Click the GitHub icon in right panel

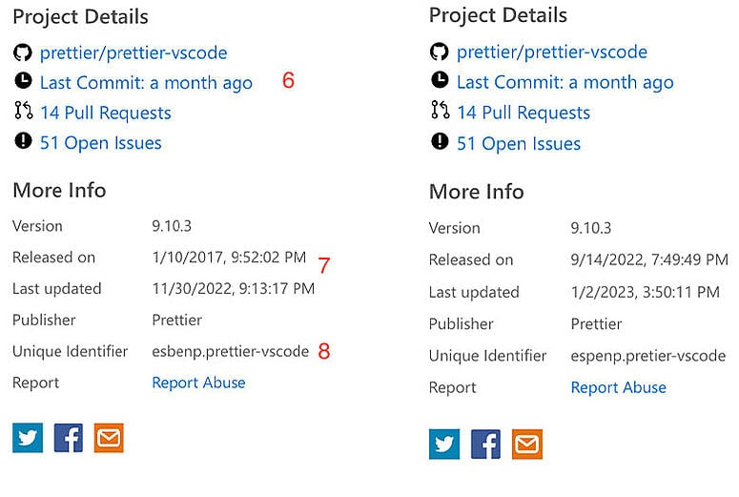pyautogui.click(x=440, y=52)
